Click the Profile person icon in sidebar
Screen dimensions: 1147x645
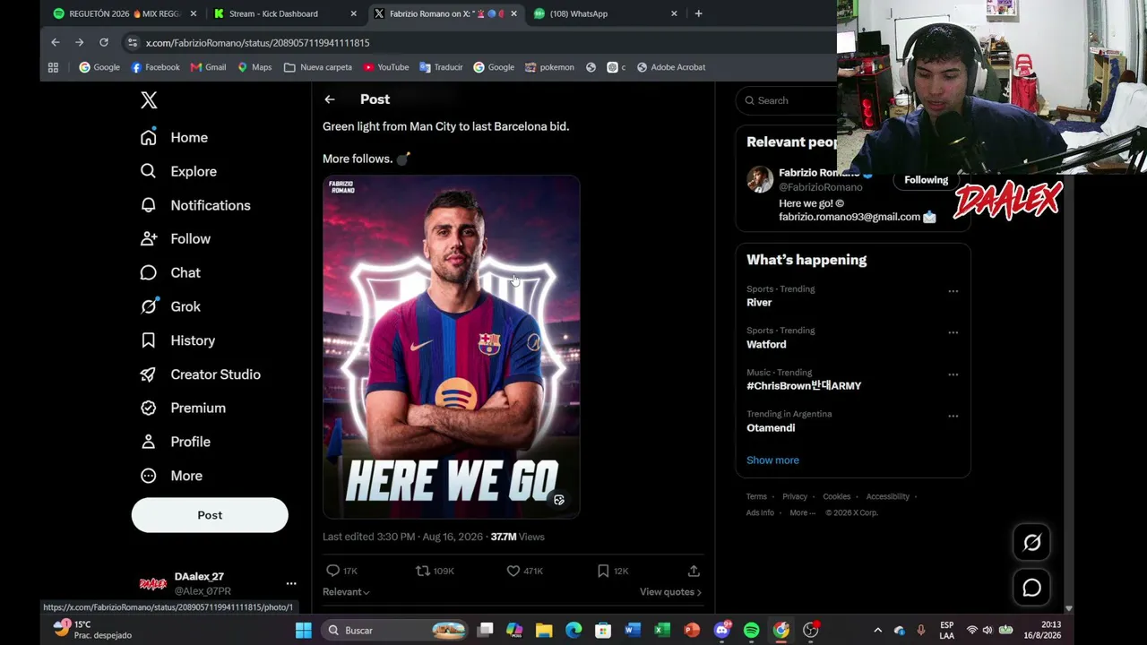point(149,442)
